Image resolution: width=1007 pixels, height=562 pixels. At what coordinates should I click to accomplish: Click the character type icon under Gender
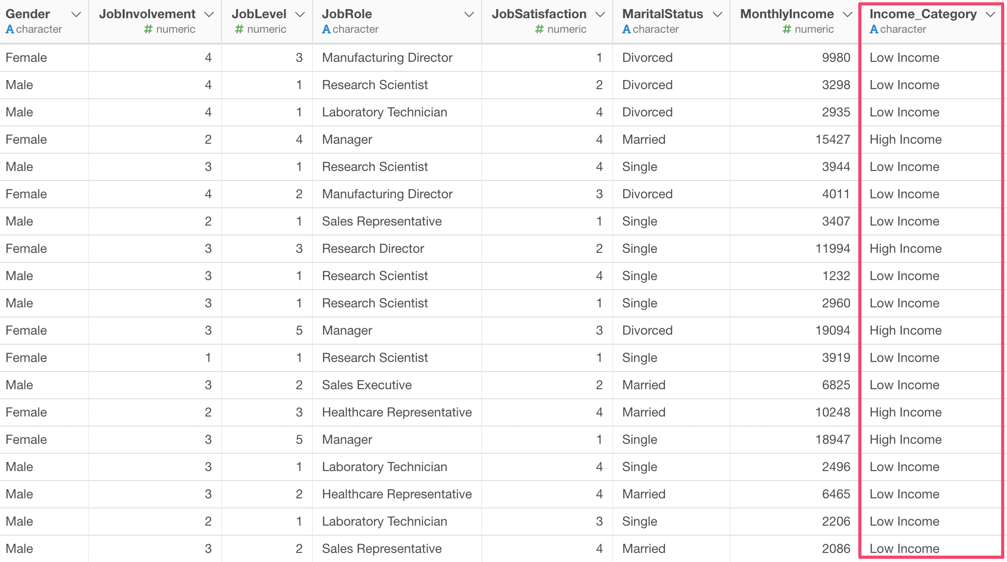point(10,30)
